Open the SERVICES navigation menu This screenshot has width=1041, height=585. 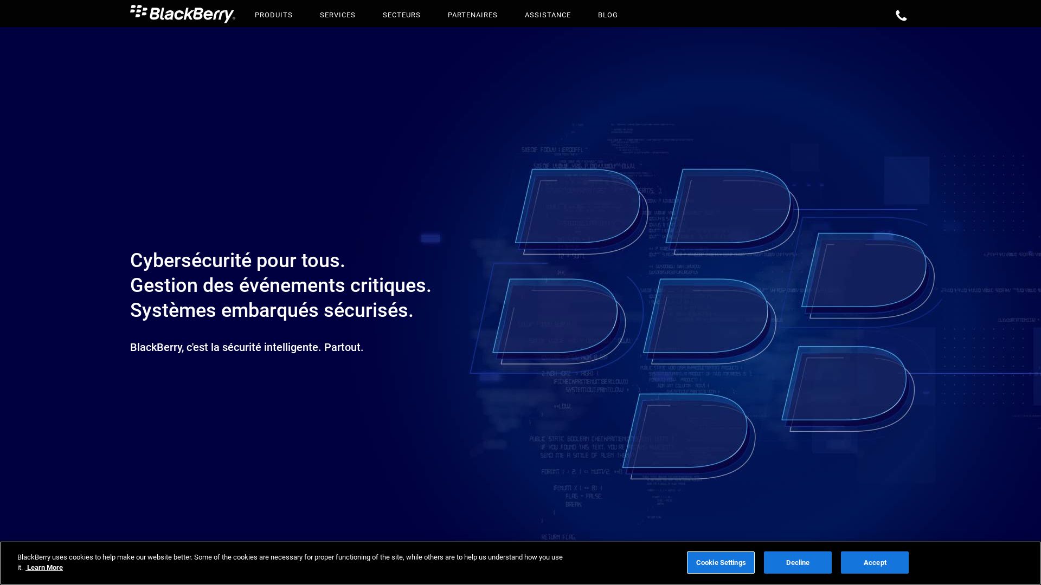coord(337,15)
